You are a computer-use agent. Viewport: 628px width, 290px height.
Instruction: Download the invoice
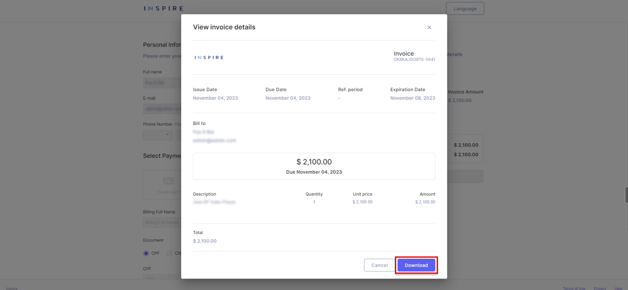click(x=416, y=265)
